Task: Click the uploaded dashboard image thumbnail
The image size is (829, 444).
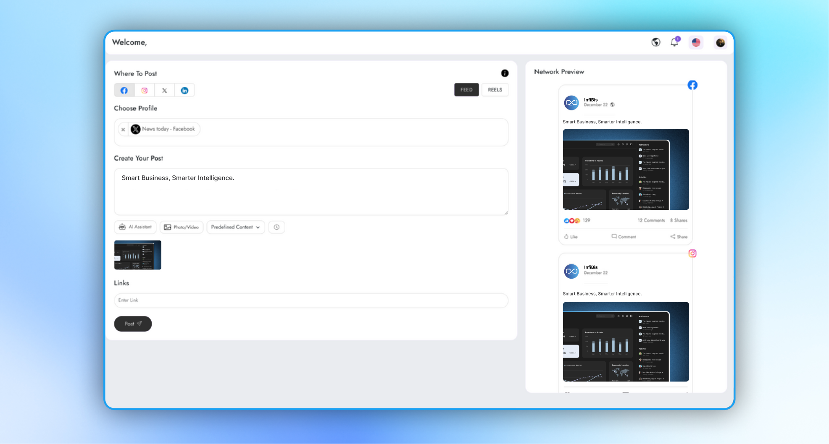Action: point(138,255)
